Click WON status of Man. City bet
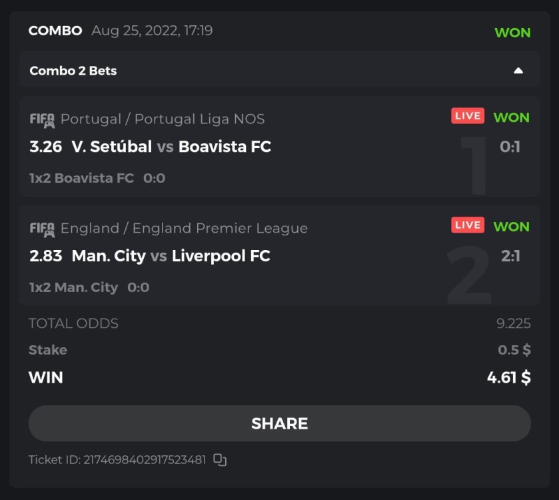Screen dimensions: 559x500 click(x=511, y=227)
